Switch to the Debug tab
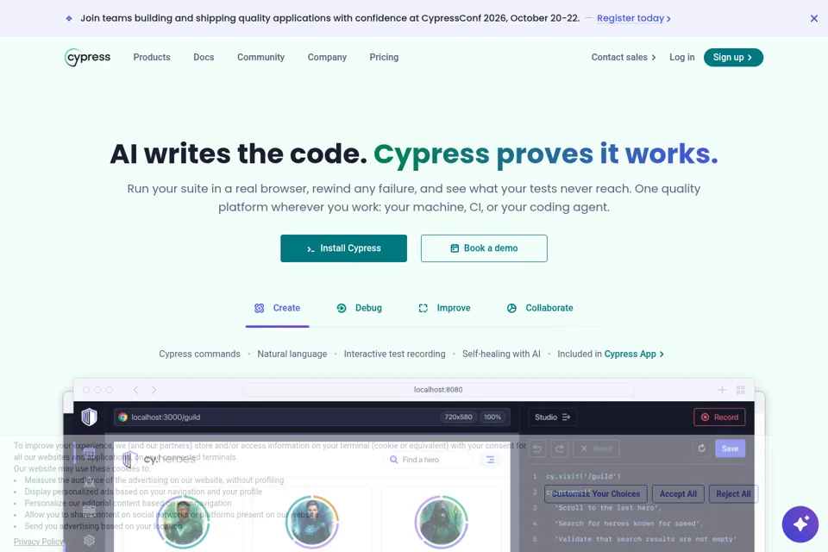This screenshot has width=828, height=552. point(359,309)
